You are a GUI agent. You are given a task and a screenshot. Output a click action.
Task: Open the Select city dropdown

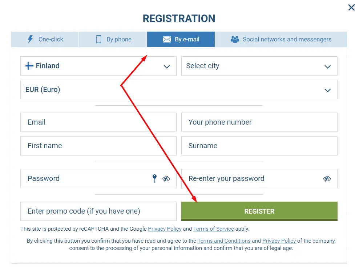[327, 66]
